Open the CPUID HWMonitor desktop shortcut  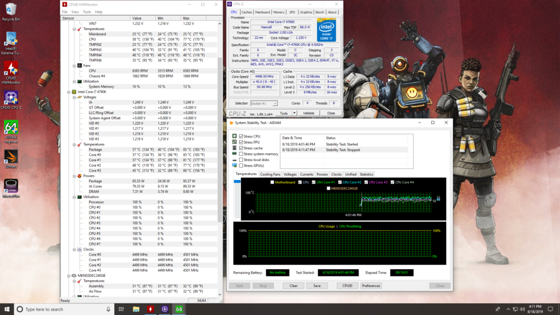pos(11,72)
